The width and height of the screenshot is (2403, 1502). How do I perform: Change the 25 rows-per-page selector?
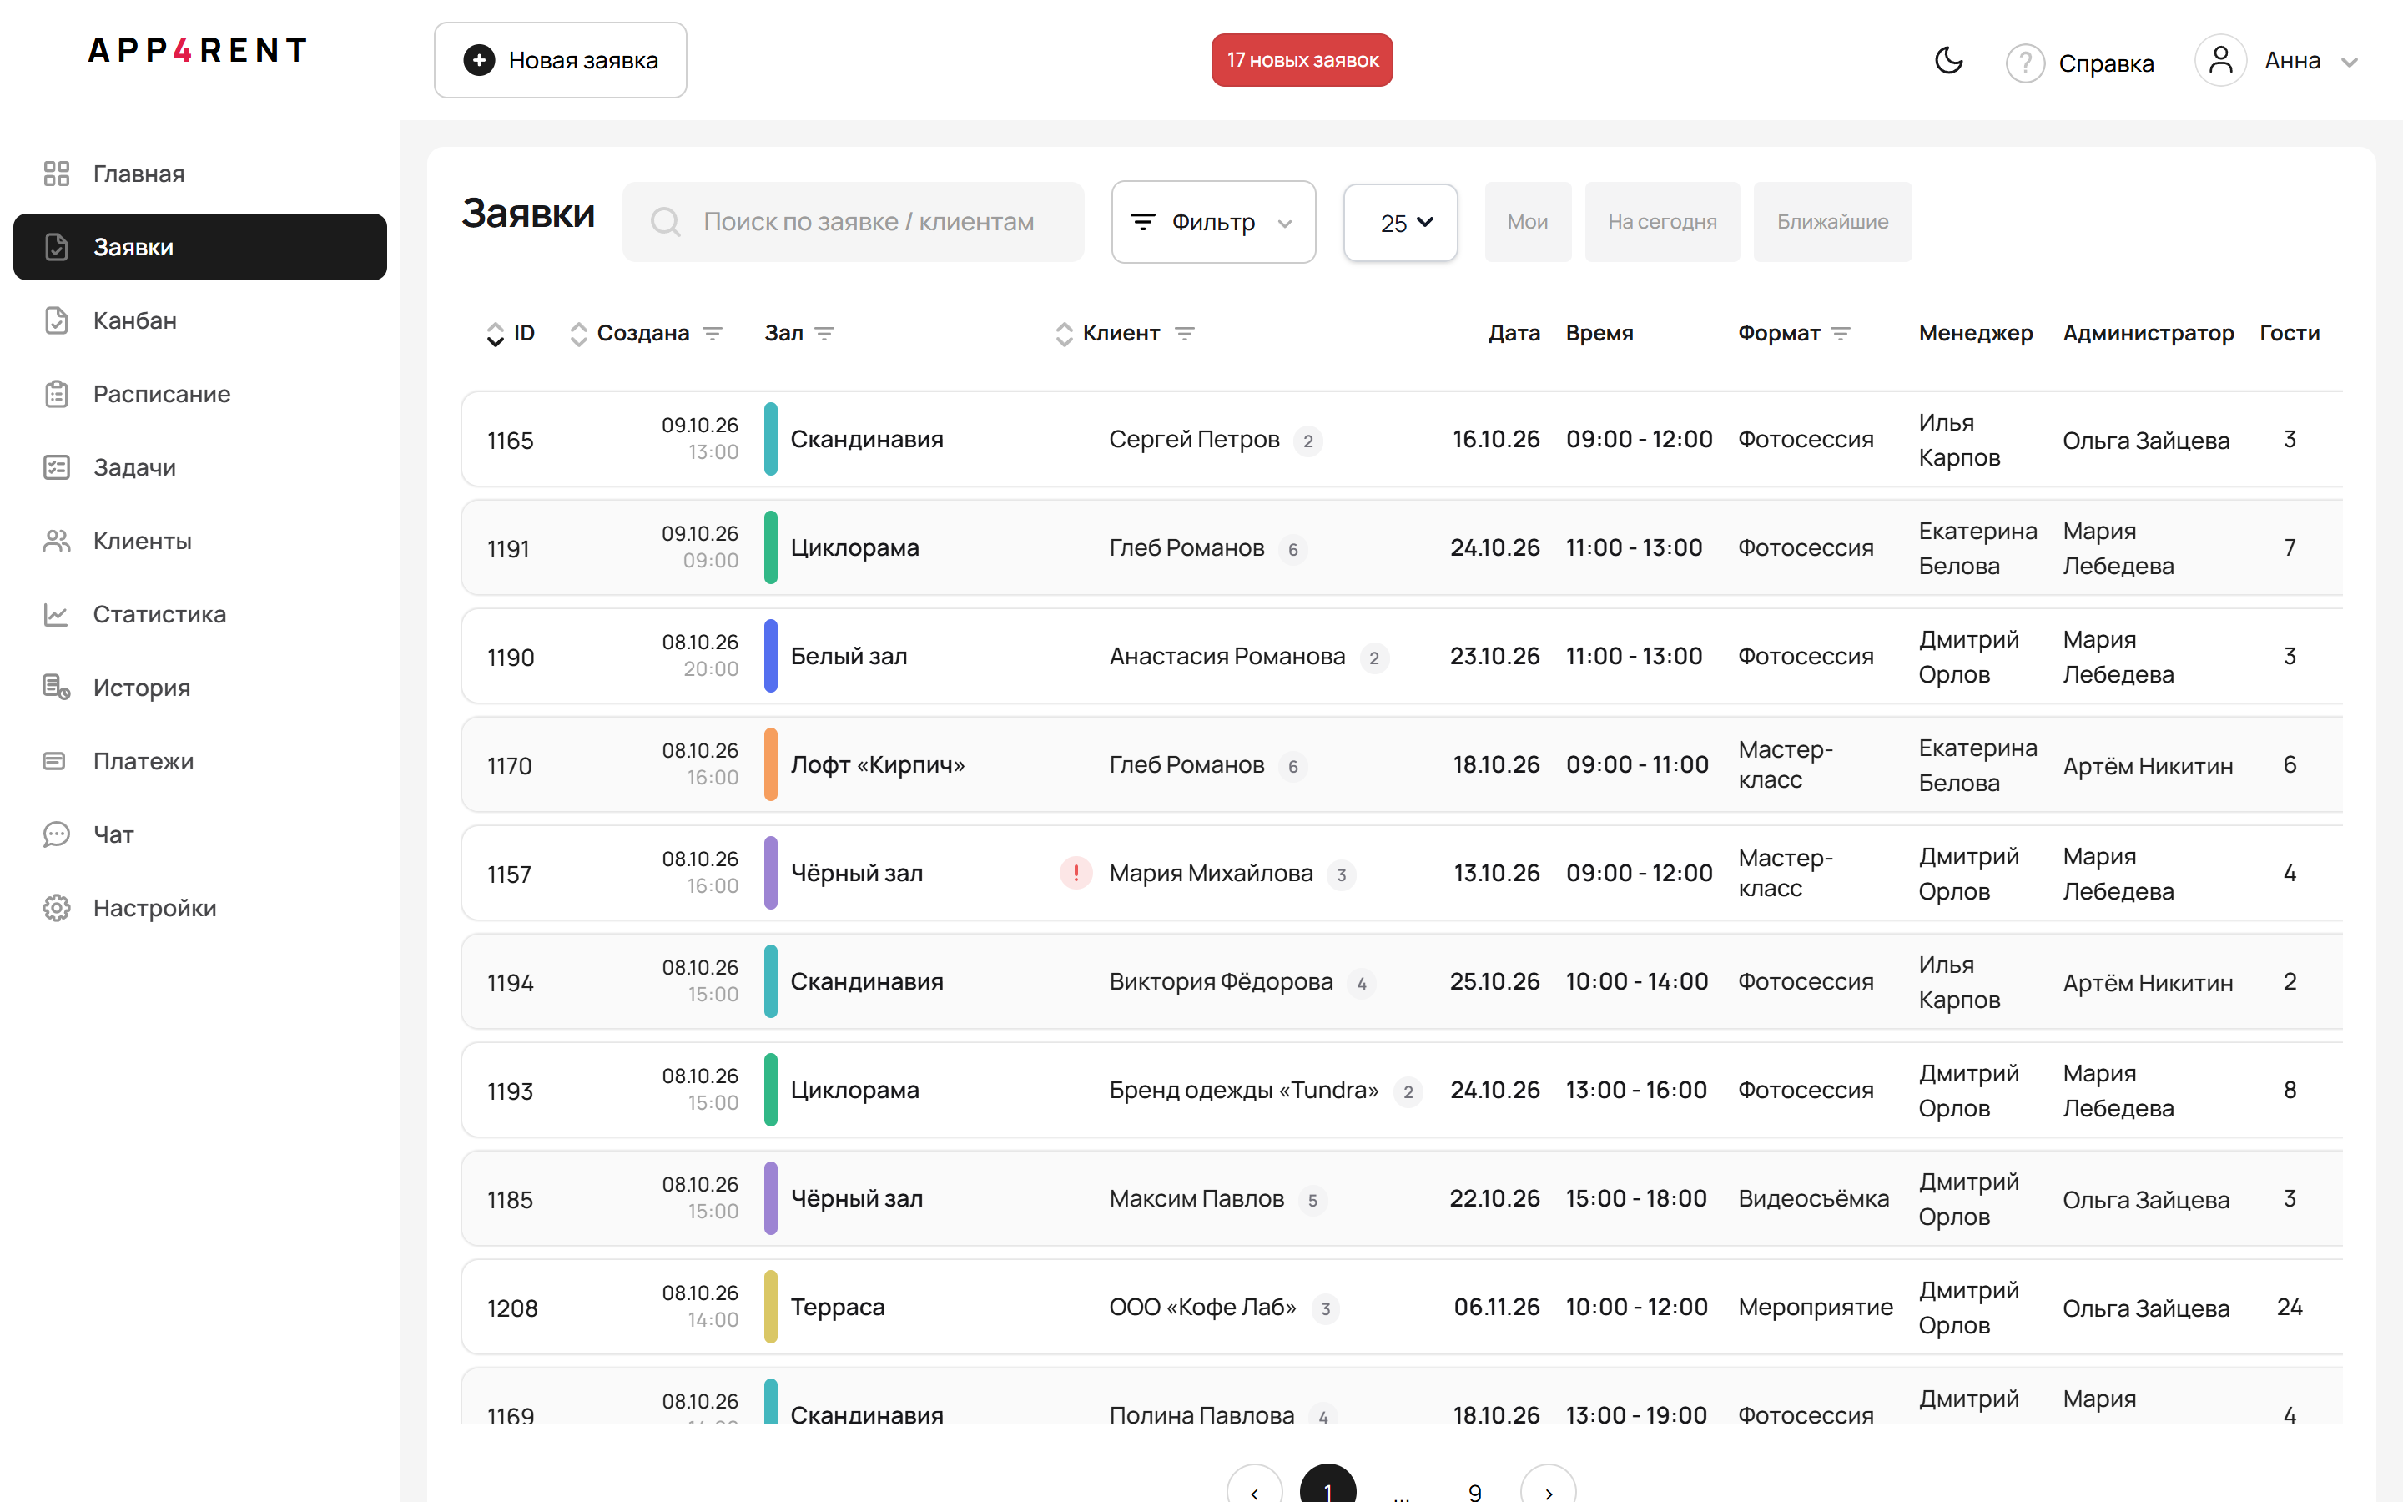[x=1400, y=223]
